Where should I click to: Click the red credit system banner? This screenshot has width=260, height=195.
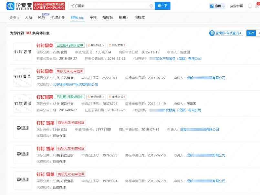(49, 6)
